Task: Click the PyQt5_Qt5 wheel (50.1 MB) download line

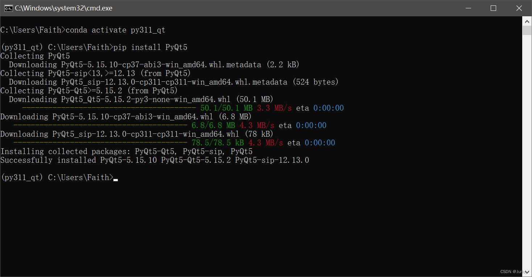Action: point(141,99)
